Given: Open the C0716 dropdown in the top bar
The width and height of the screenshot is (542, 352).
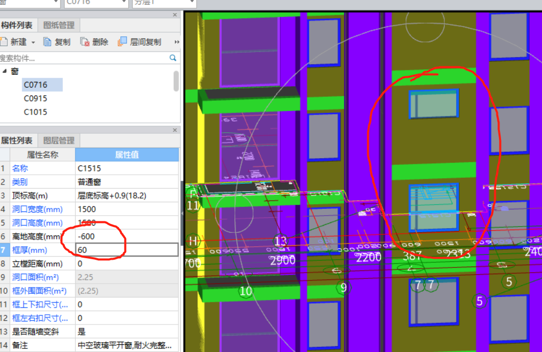Looking at the screenshot, I should (x=124, y=3).
